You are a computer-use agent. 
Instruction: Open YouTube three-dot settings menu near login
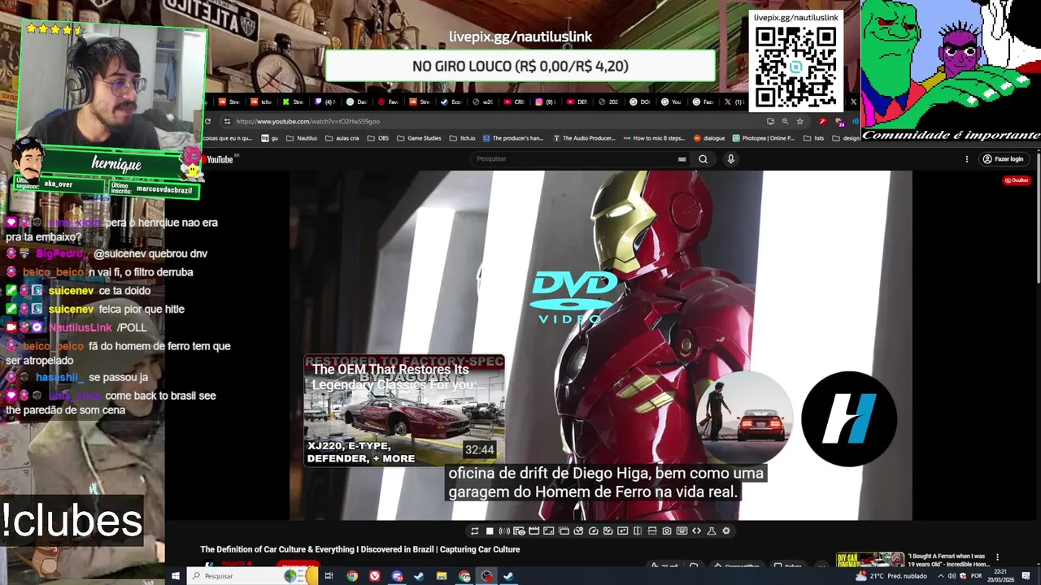[965, 159]
